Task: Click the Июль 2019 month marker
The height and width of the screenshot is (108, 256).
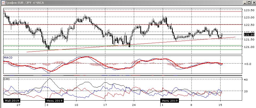Action: pyautogui.click(x=170, y=101)
